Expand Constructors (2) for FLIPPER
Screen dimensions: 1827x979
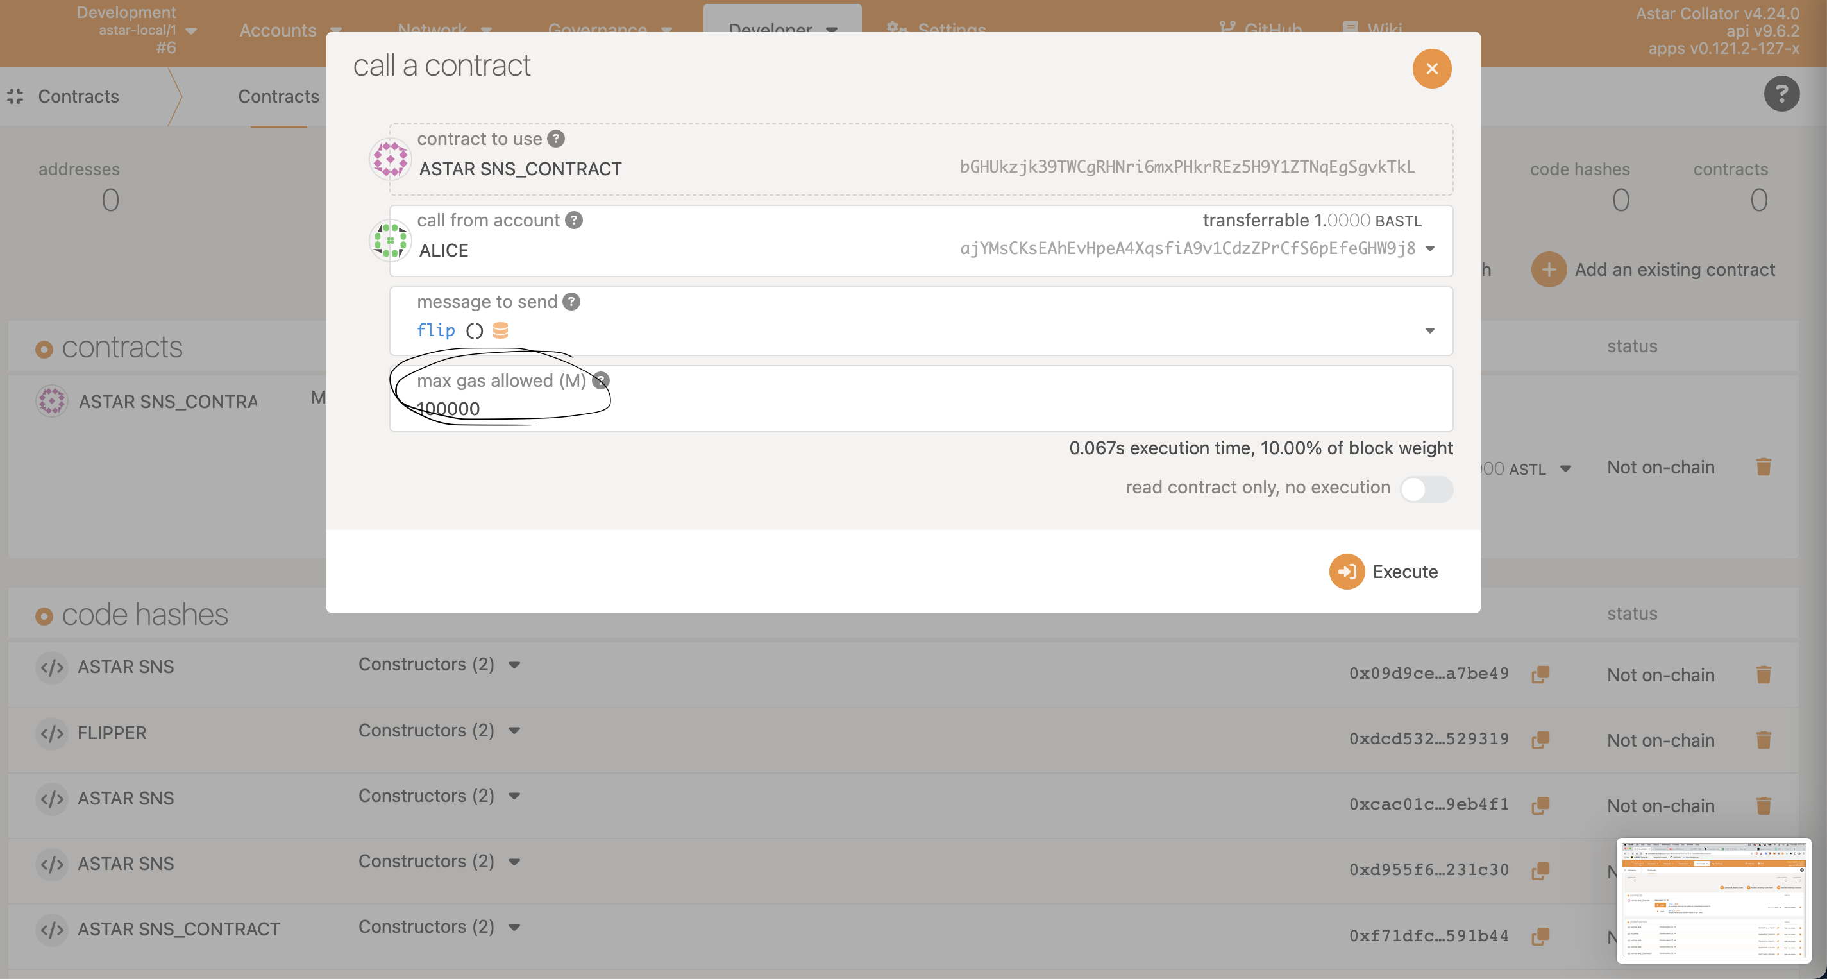point(440,731)
